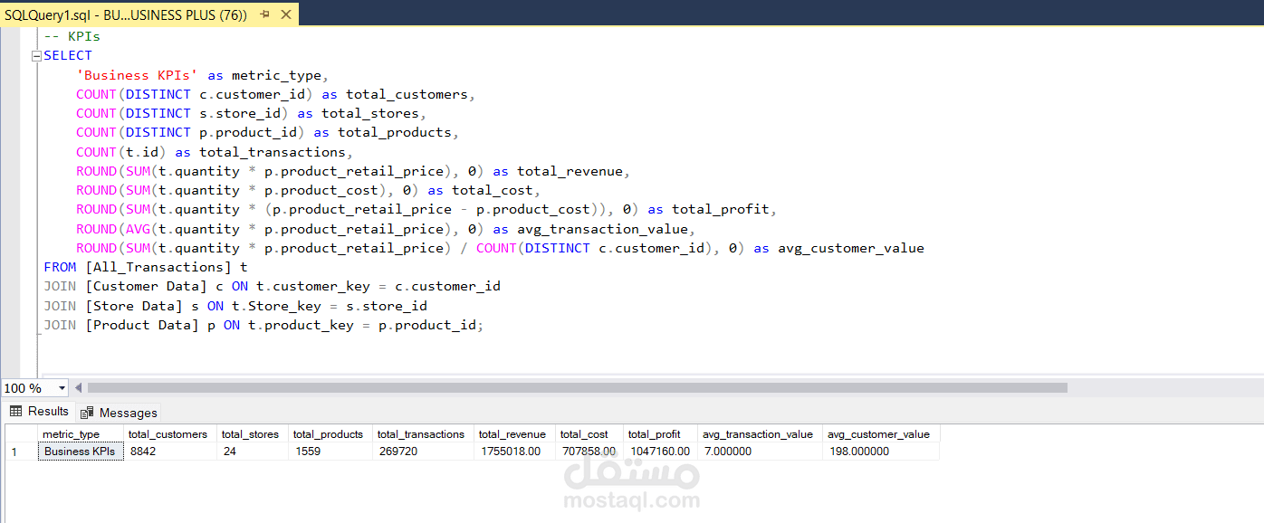Select the avg_transaction_value column header
This screenshot has width=1264, height=523.
pos(760,434)
